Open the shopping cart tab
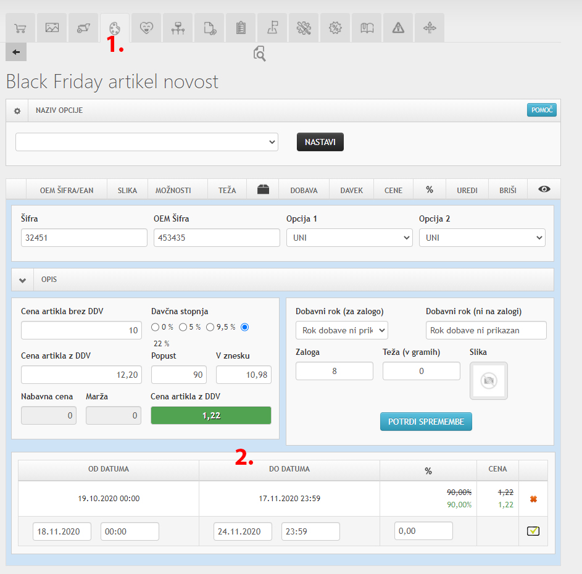 tap(20, 28)
